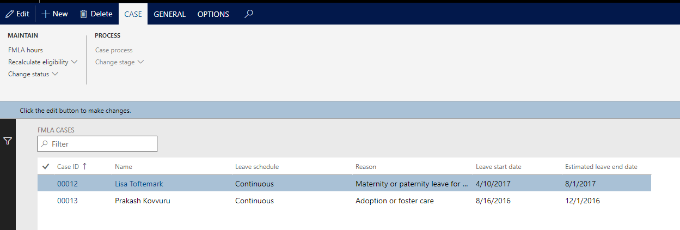This screenshot has height=230, width=680.
Task: Click the New plus icon
Action: tap(46, 14)
